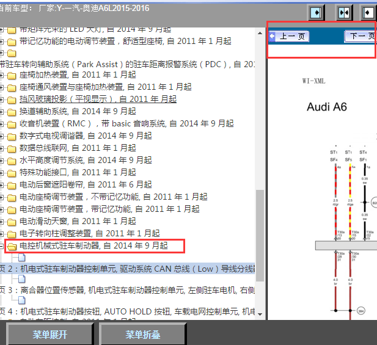The height and width of the screenshot is (345, 377).
Task: Expand the 数据总线联网 node
Action: pos(1,149)
